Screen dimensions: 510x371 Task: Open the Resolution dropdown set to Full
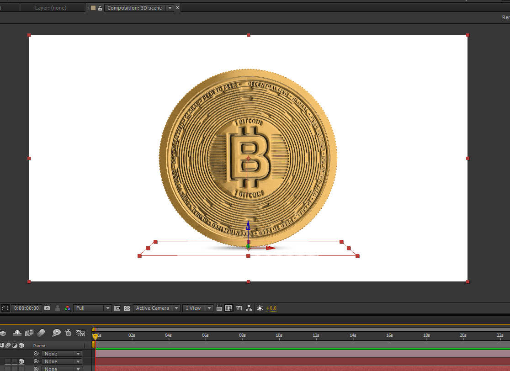(x=91, y=308)
